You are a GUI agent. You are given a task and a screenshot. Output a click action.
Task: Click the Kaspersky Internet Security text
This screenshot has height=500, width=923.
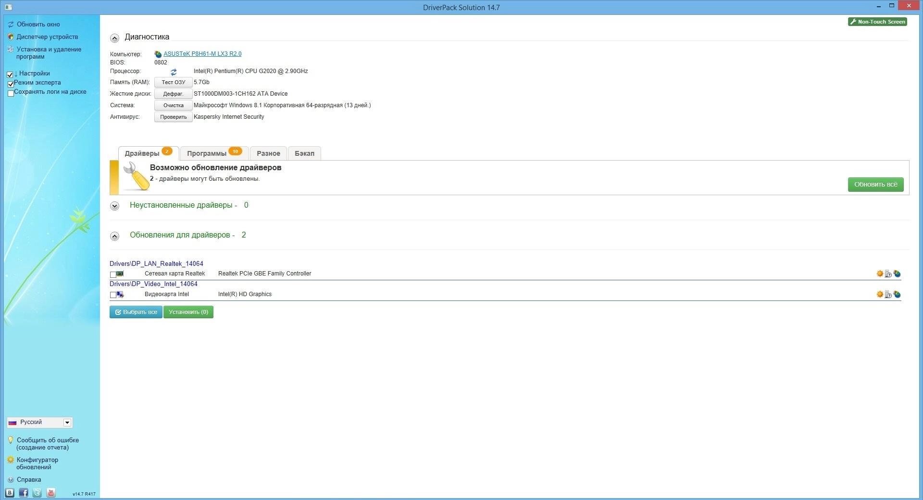tap(229, 117)
